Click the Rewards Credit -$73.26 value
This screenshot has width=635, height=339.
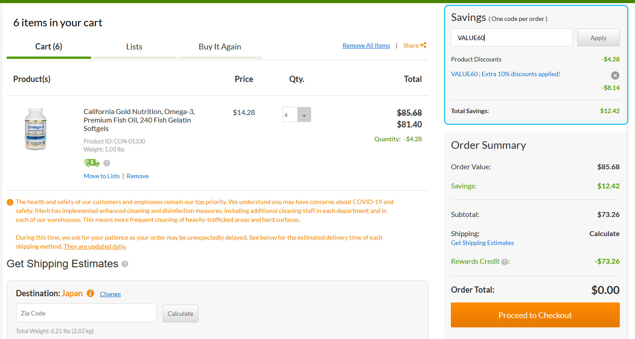pos(607,261)
